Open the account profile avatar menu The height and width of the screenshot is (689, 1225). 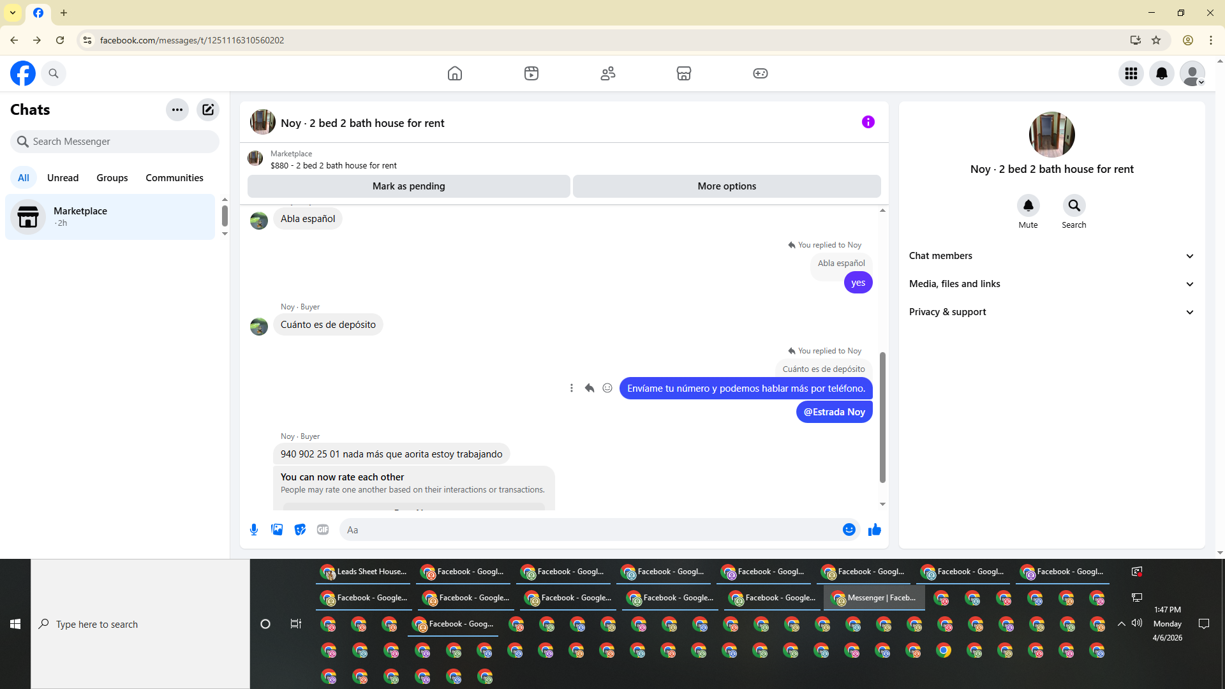[1192, 73]
